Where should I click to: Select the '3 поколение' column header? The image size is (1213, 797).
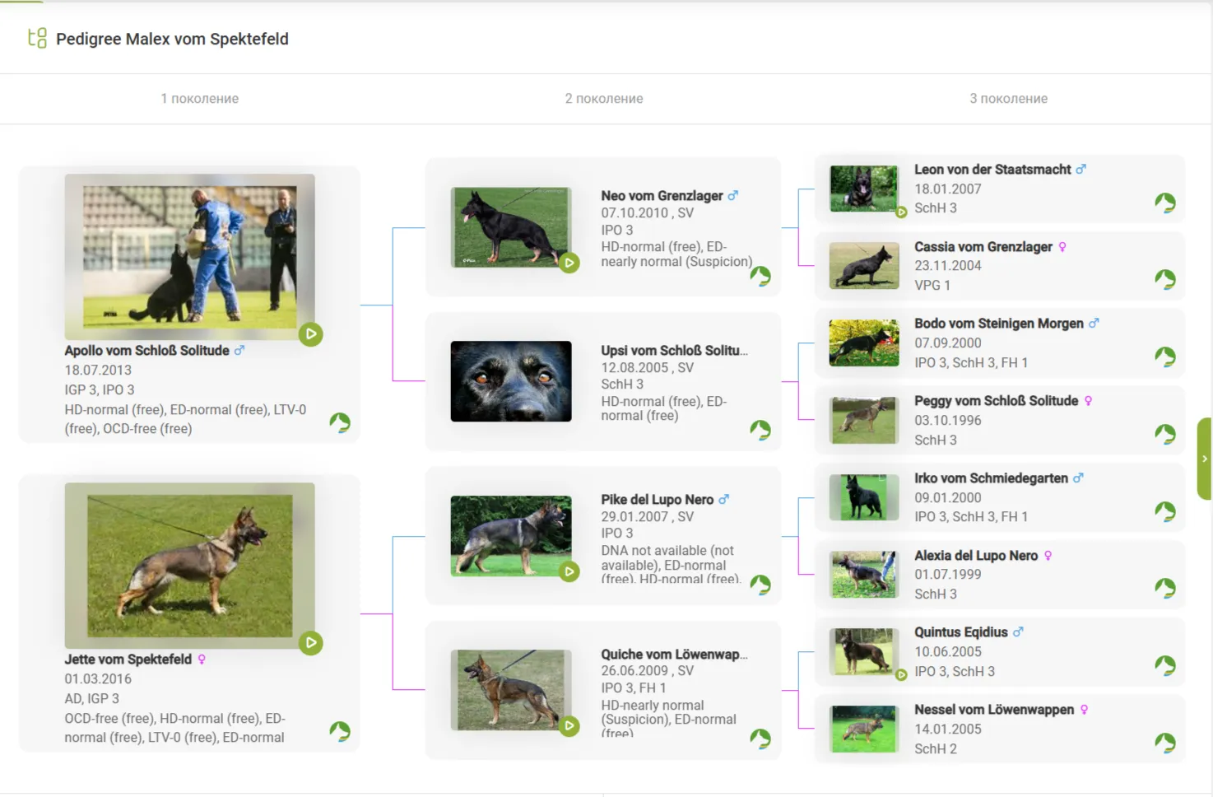click(x=1008, y=99)
